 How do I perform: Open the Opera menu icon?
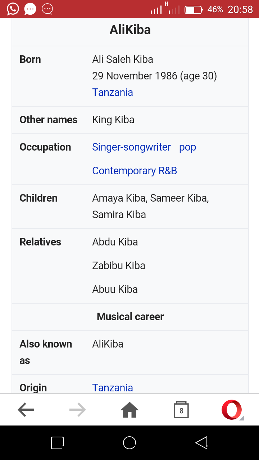232,410
